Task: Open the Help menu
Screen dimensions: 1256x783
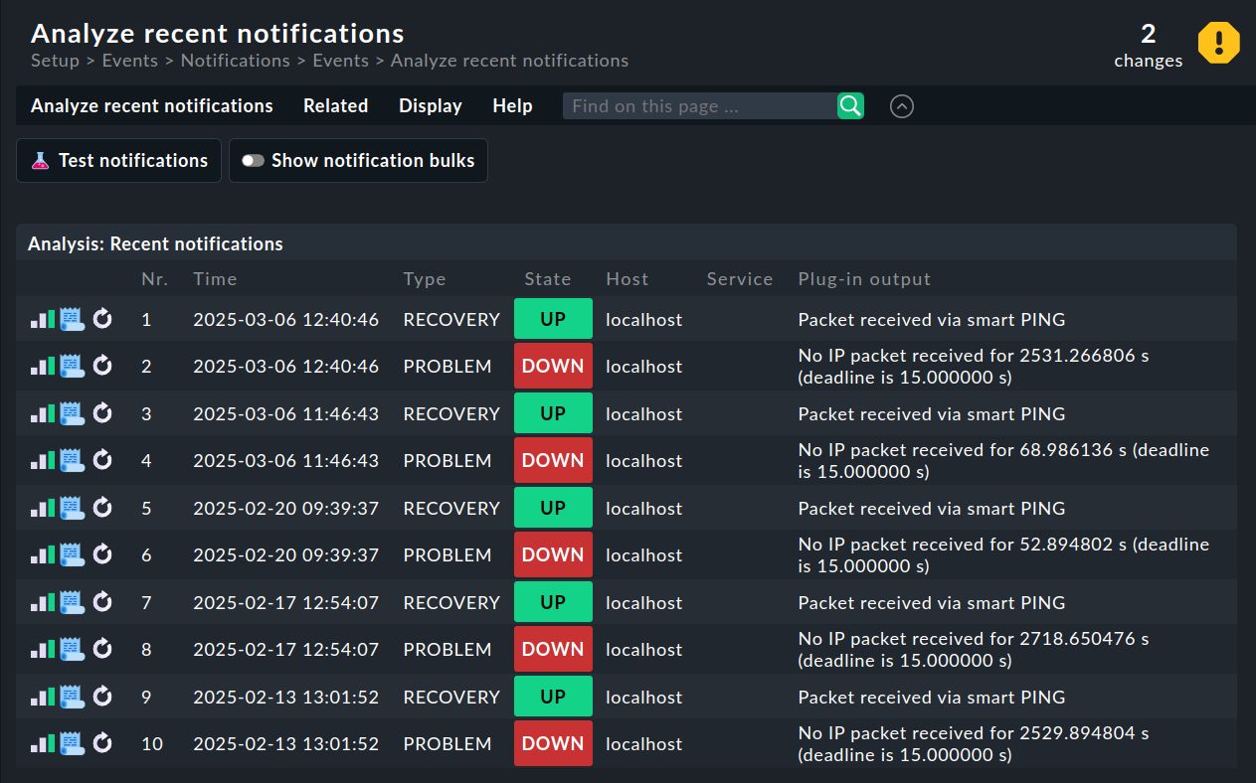Action: point(512,105)
